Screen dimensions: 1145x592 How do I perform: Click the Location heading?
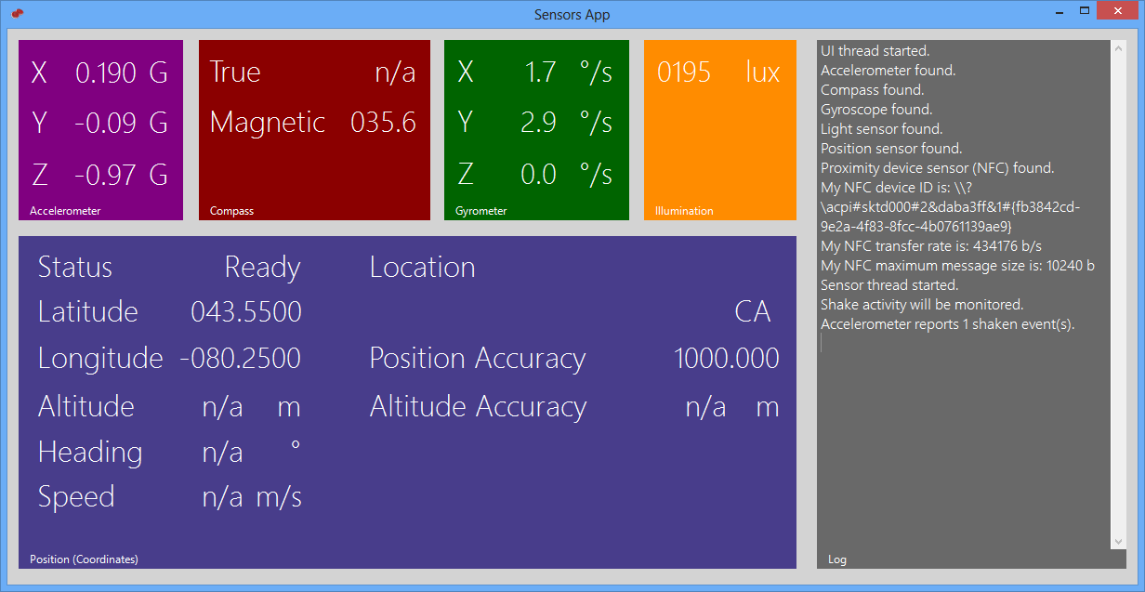click(x=423, y=268)
